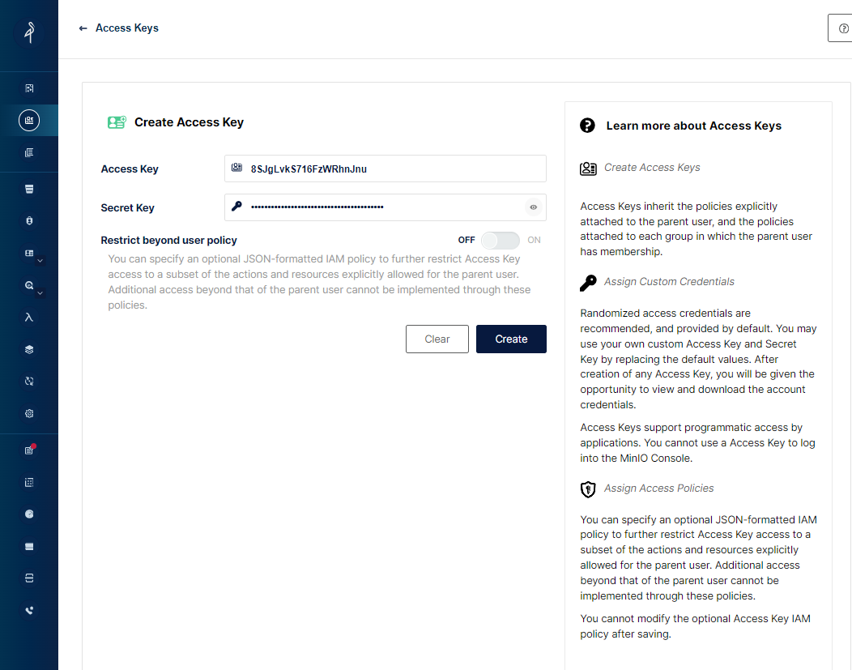Expand the Identity submenu chevron in sidebar
The width and height of the screenshot is (852, 670).
point(40,261)
